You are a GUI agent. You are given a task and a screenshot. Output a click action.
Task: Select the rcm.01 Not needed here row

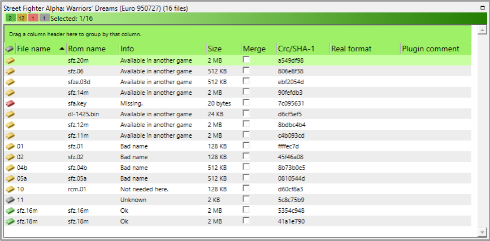pos(141,189)
